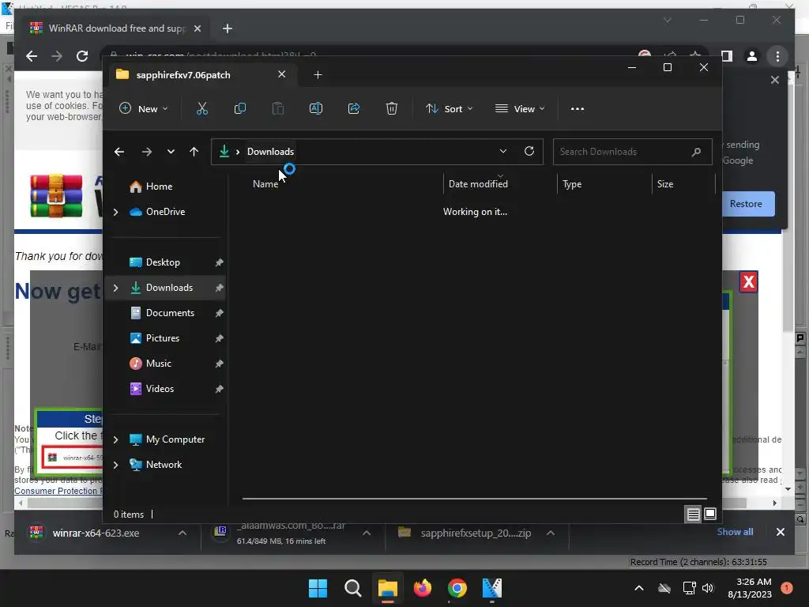Image resolution: width=809 pixels, height=607 pixels.
Task: Open the New item dropdown in Explorer
Action: 144,109
